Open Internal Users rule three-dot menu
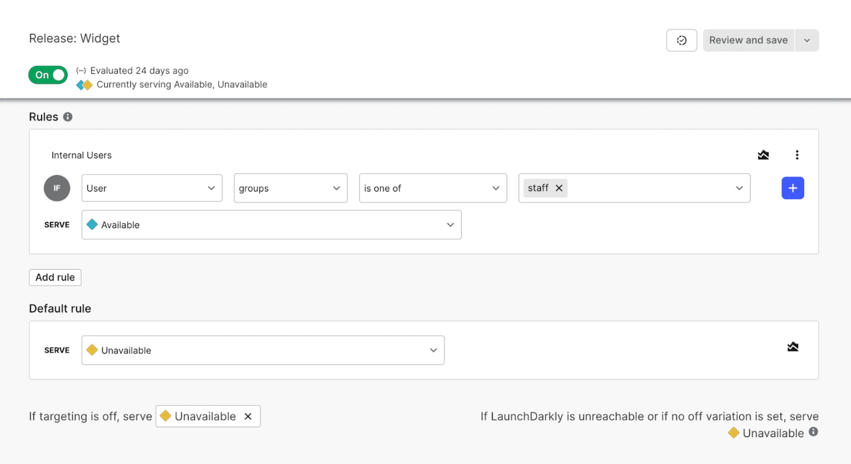Image resolution: width=851 pixels, height=464 pixels. pyautogui.click(x=797, y=155)
